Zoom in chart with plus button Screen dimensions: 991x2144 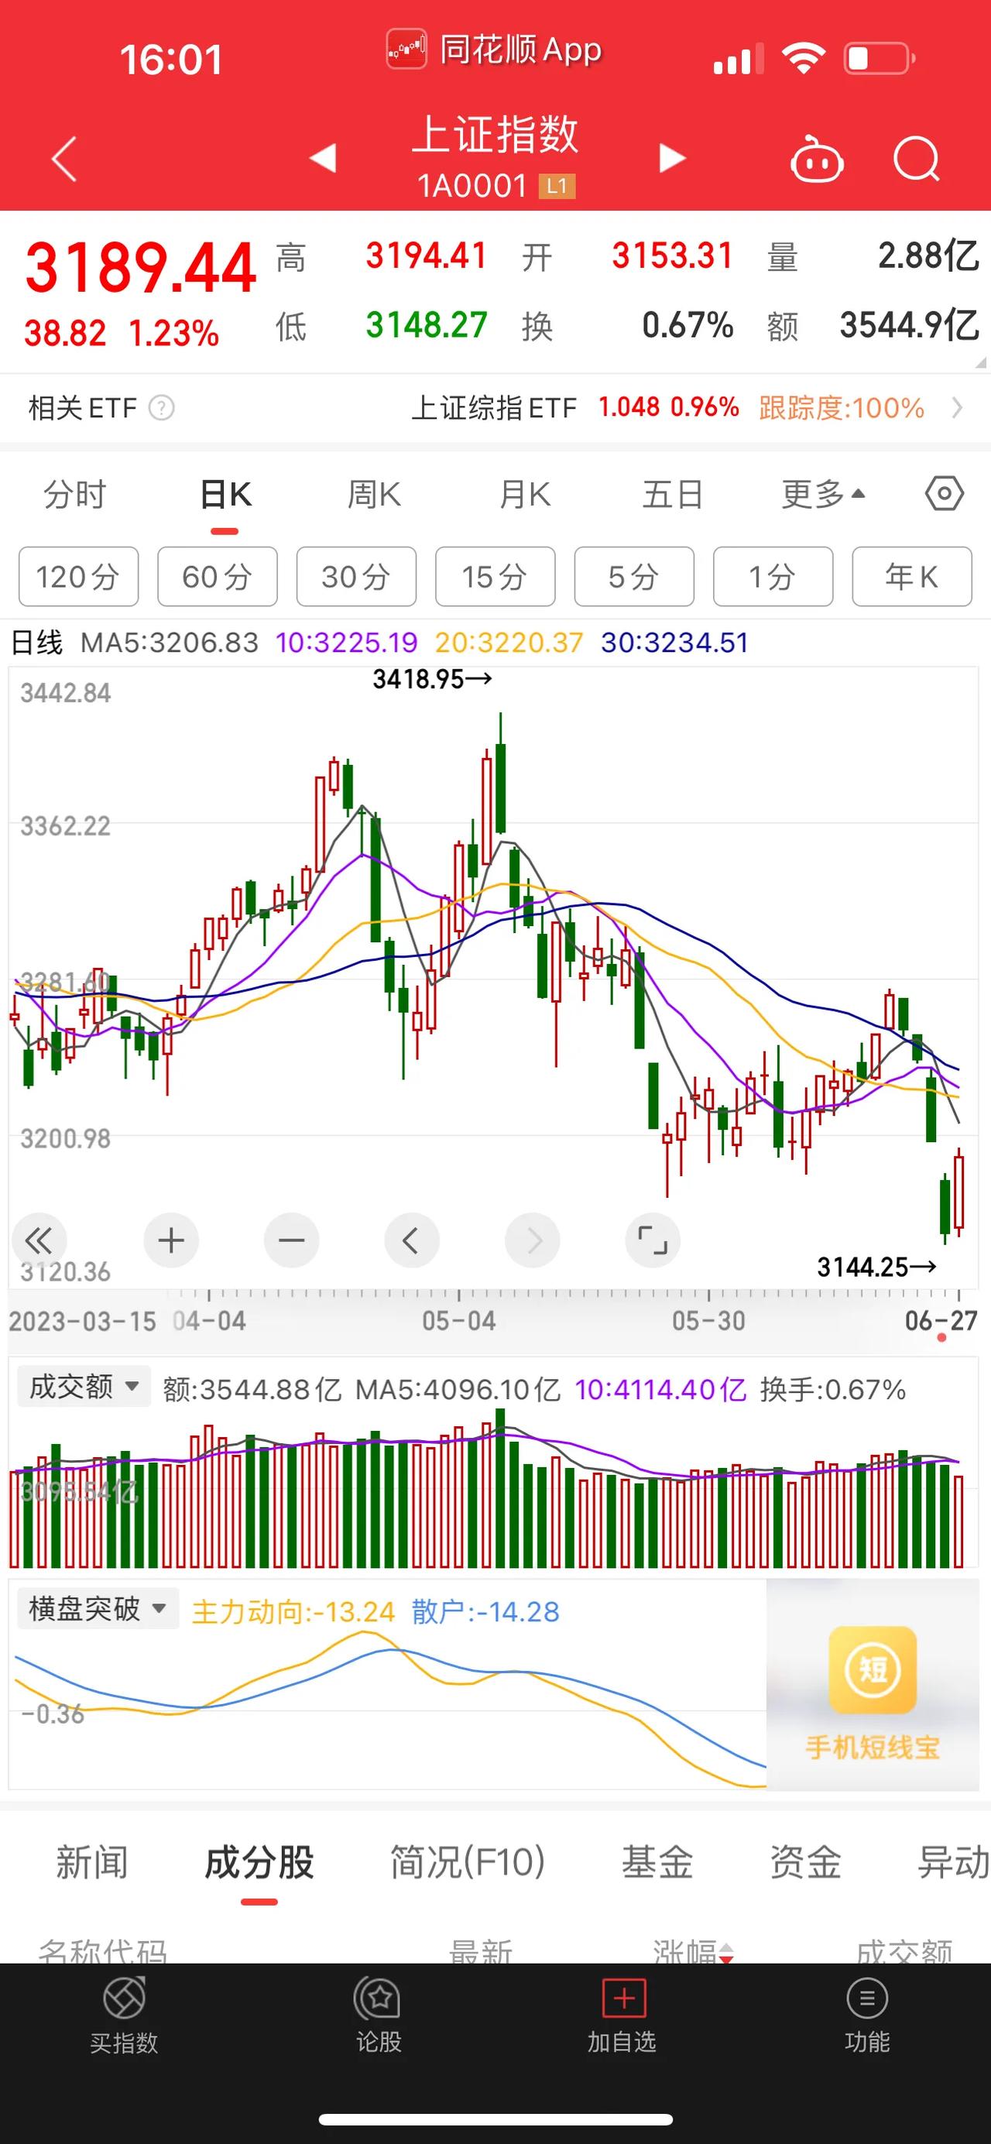tap(170, 1240)
